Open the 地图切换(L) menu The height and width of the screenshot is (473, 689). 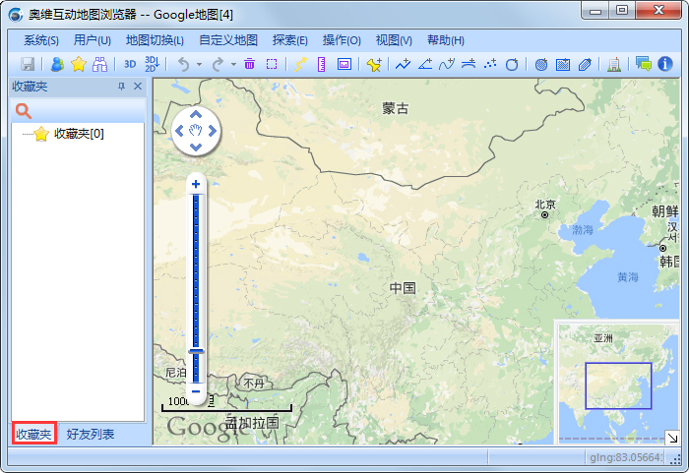point(155,40)
